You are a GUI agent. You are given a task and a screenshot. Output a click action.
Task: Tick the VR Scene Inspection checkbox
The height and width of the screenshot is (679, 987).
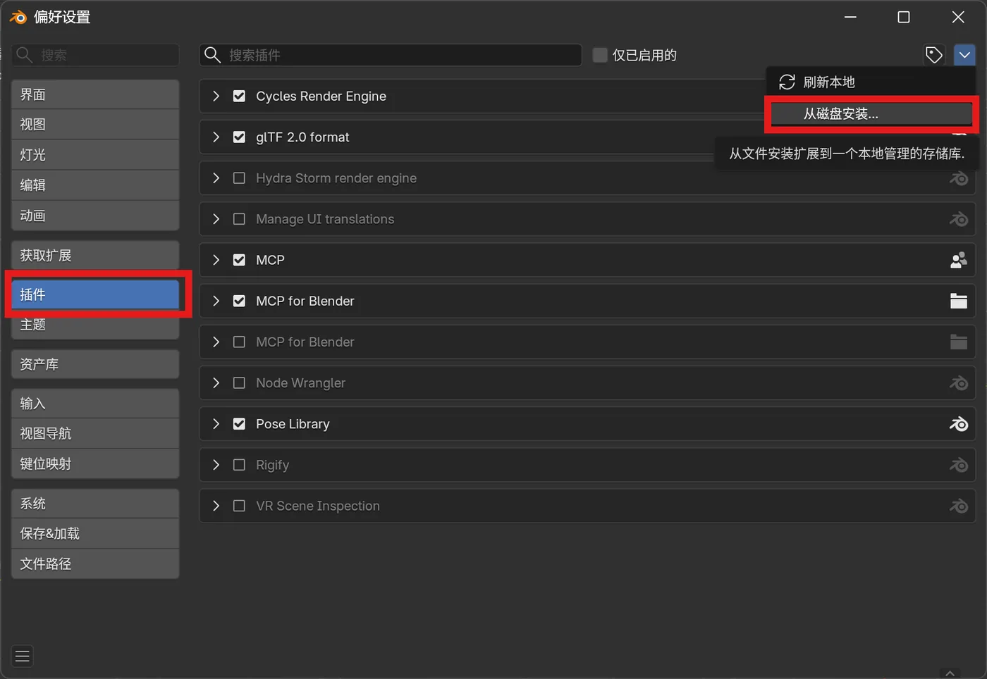coord(239,506)
